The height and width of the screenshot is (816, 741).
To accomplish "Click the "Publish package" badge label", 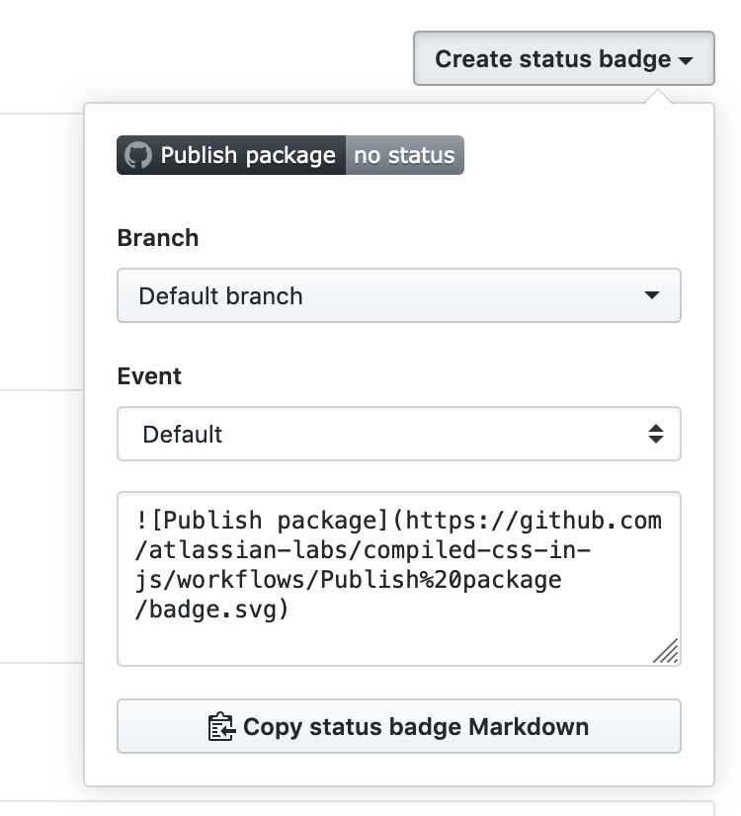I will (248, 155).
